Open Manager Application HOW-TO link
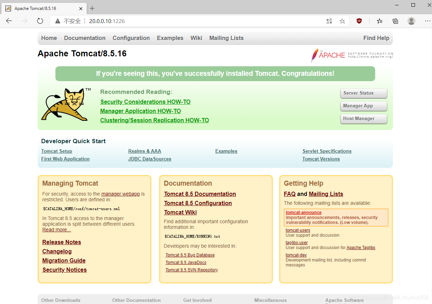This screenshot has height=304, width=432. [140, 111]
